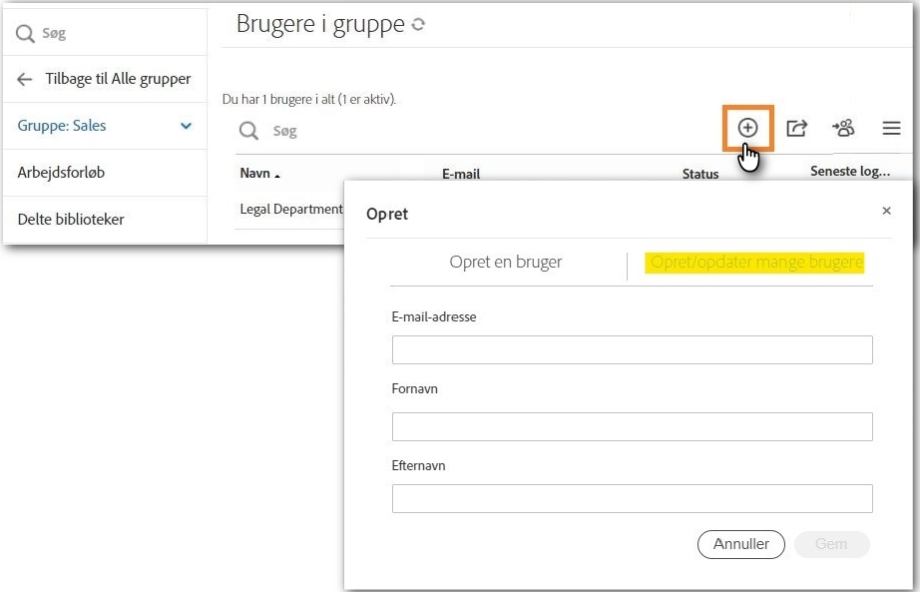Sort by the Navn column header
This screenshot has height=592, width=920.
[x=259, y=174]
